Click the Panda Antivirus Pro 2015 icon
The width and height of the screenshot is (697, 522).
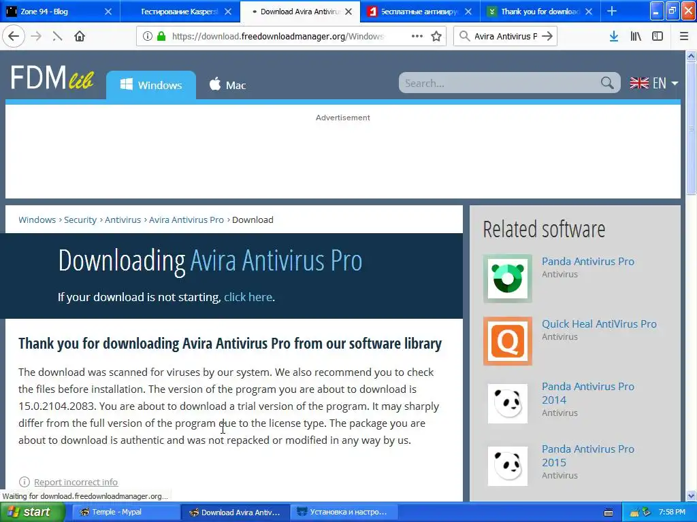pyautogui.click(x=508, y=466)
